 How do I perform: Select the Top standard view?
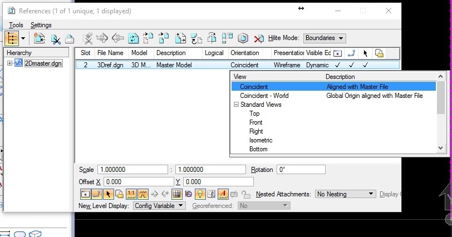click(254, 113)
